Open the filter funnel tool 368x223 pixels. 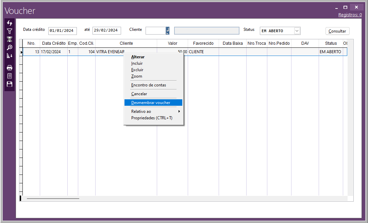click(x=10, y=31)
